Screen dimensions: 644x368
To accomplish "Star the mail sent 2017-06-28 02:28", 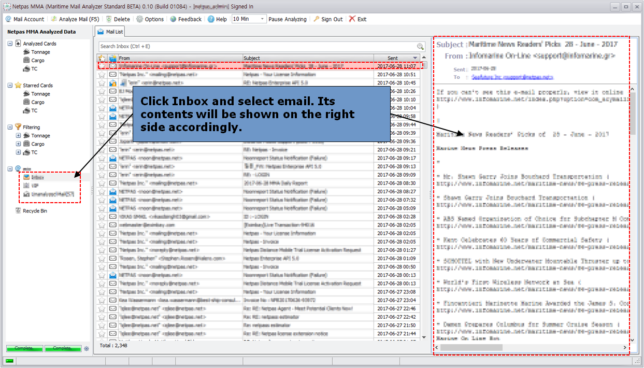I will pyautogui.click(x=102, y=217).
